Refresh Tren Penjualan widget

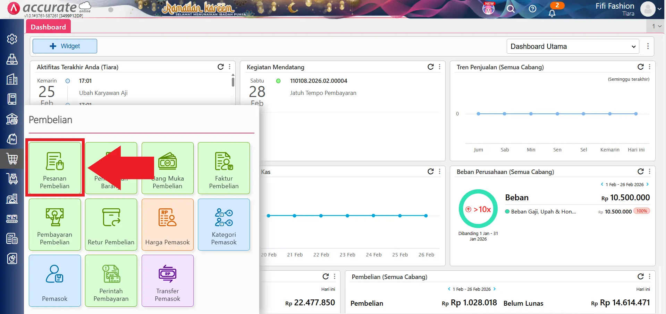pyautogui.click(x=640, y=67)
